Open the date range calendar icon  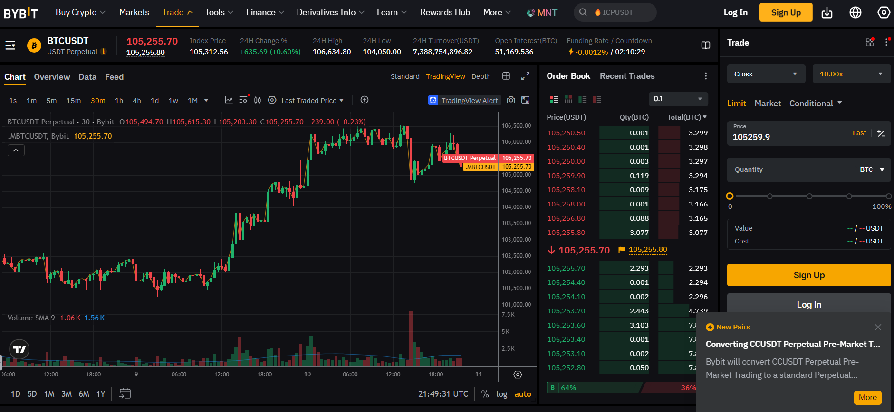[125, 393]
